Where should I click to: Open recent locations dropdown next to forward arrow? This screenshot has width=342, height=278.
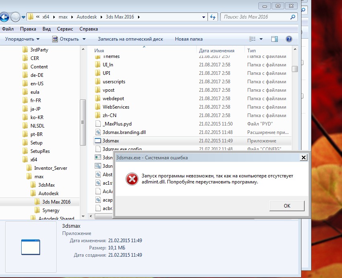pos(23,17)
